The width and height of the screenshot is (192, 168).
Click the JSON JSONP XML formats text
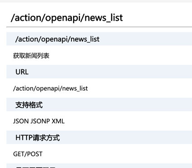point(39,121)
